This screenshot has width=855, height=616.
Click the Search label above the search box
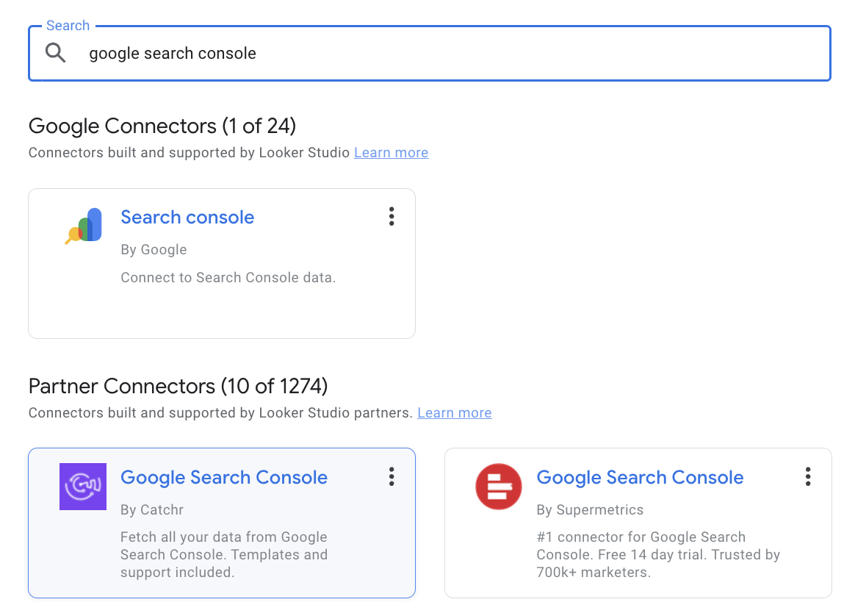[x=68, y=25]
